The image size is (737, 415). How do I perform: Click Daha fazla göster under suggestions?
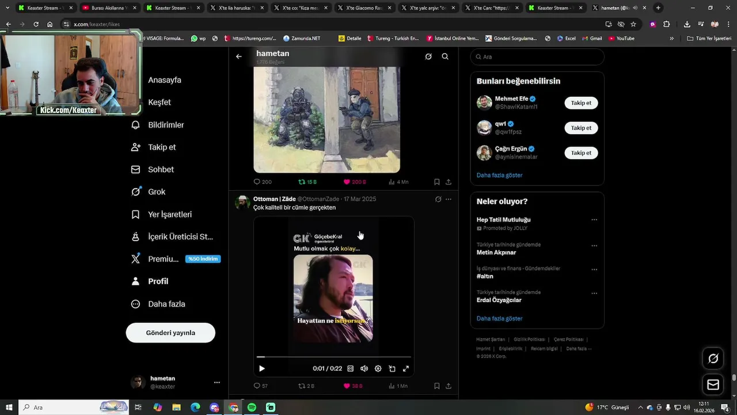tap(499, 175)
